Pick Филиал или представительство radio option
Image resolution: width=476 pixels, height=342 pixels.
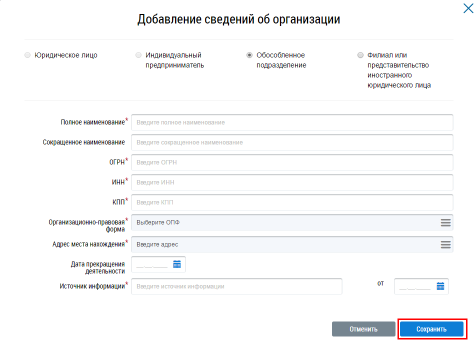click(x=360, y=55)
